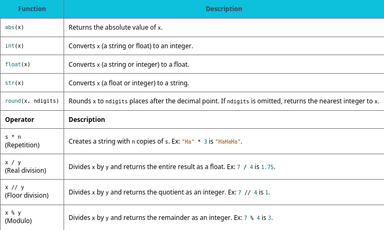Image resolution: width=384 pixels, height=230 pixels.
Task: Select the Repetition operator label
Action: (22, 145)
